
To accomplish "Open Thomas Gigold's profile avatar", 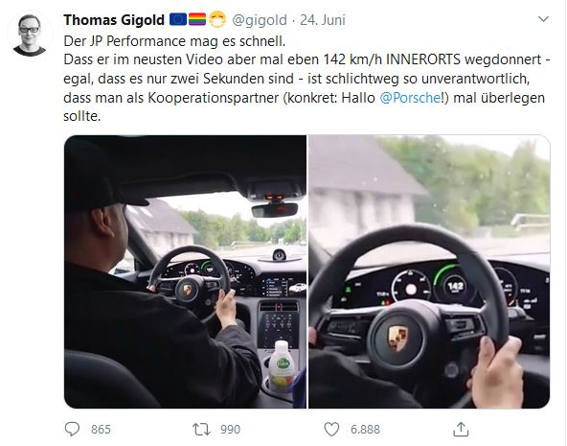I will 30,35.
